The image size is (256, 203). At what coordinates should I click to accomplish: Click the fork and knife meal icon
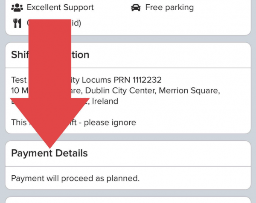coord(17,23)
